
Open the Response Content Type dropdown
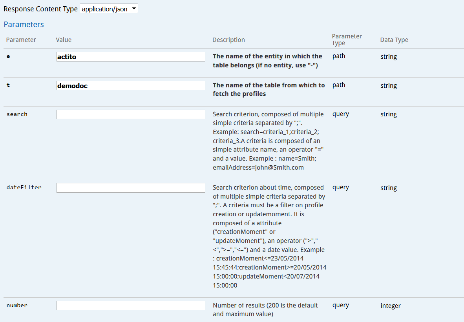109,9
